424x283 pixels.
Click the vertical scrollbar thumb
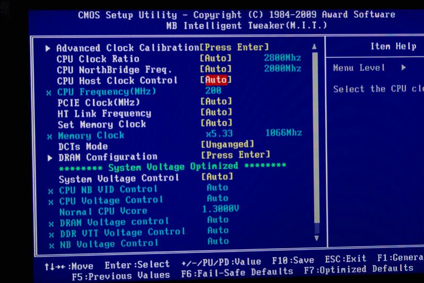pyautogui.click(x=316, y=138)
